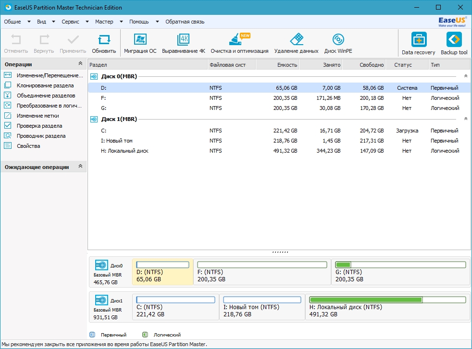Choose Клонирование раздела operation

tap(45, 85)
